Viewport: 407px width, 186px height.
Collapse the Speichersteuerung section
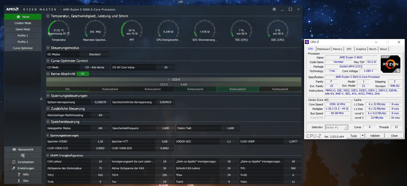pyautogui.click(x=48, y=122)
